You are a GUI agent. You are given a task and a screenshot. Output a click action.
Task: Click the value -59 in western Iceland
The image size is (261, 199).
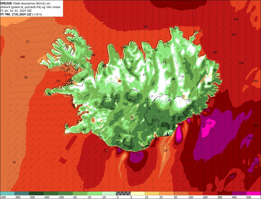click(x=82, y=79)
